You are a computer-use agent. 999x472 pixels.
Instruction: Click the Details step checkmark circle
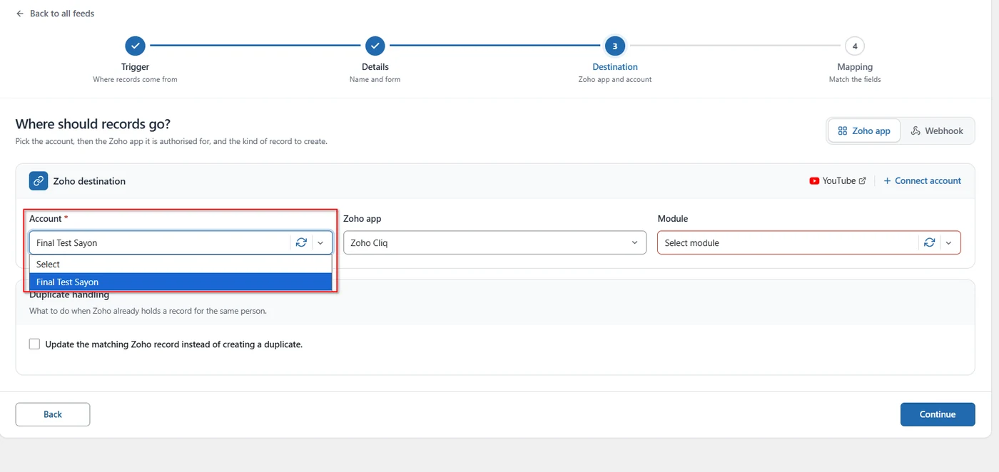pyautogui.click(x=375, y=46)
